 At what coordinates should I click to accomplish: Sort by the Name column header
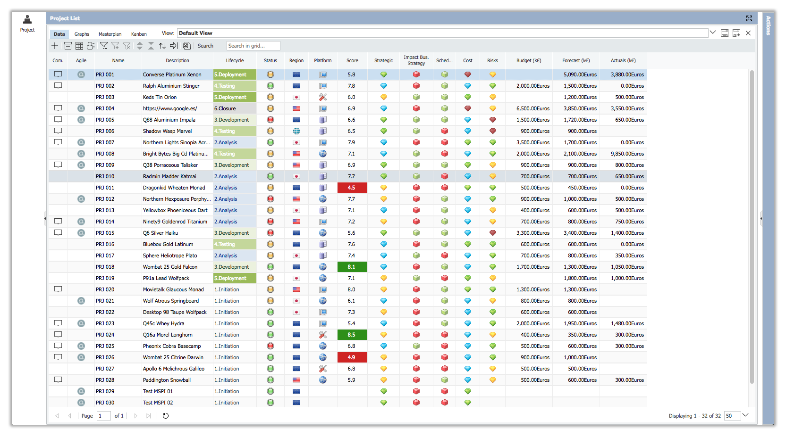pyautogui.click(x=118, y=60)
